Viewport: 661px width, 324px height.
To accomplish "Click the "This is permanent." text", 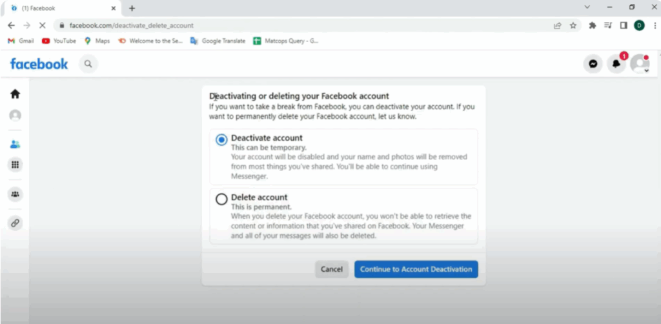I will pyautogui.click(x=261, y=207).
